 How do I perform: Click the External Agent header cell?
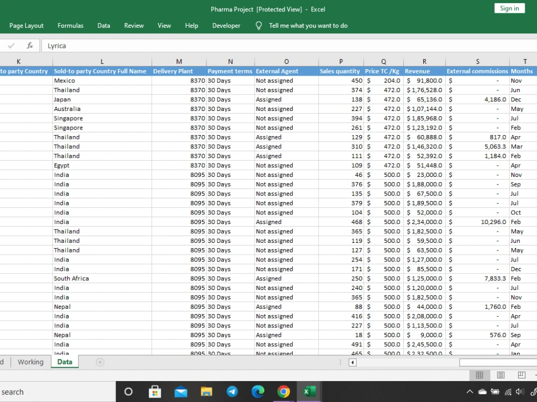pos(286,71)
